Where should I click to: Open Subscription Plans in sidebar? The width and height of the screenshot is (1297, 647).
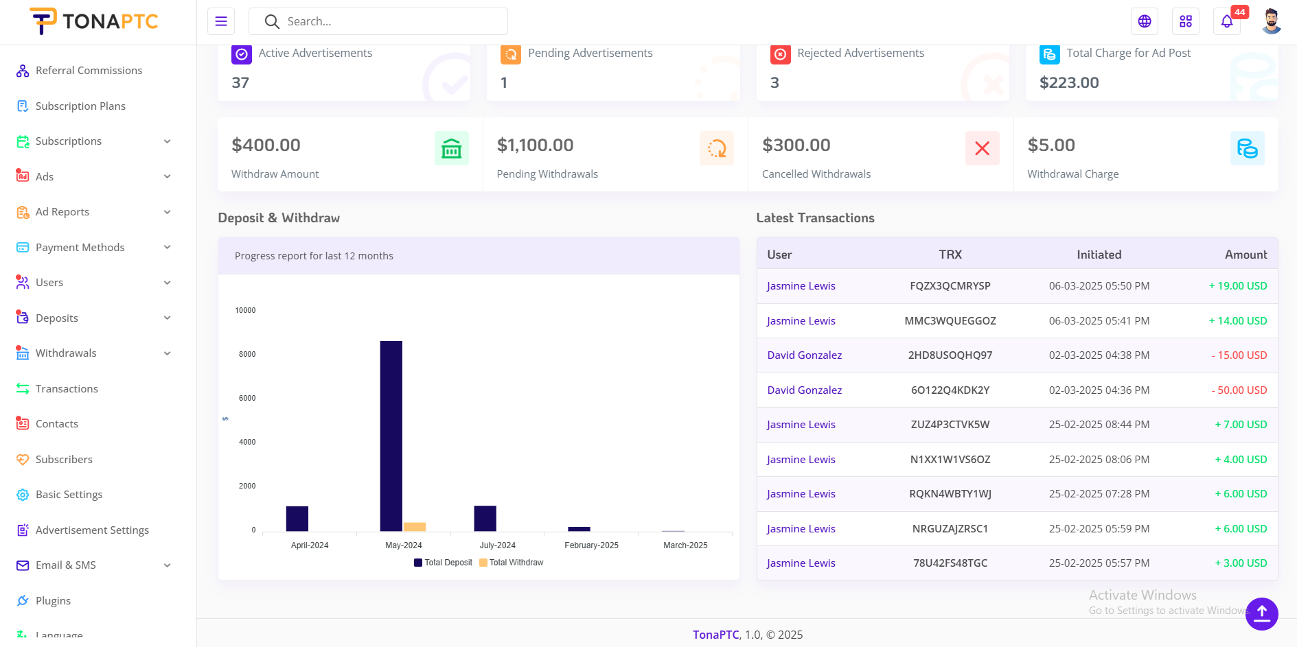pos(80,106)
